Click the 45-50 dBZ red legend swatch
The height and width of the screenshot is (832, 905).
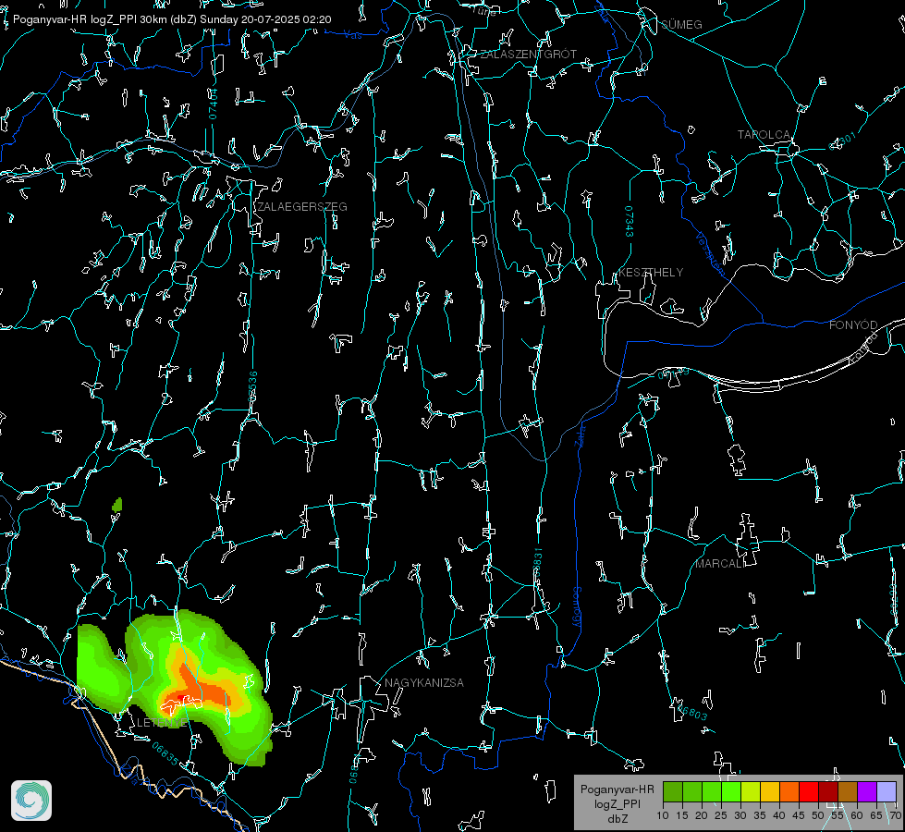(809, 791)
